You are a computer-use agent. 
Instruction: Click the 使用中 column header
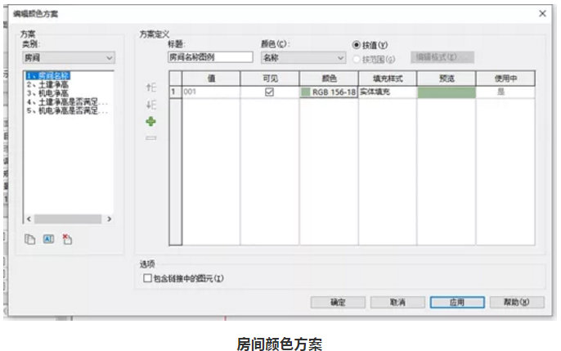[505, 79]
